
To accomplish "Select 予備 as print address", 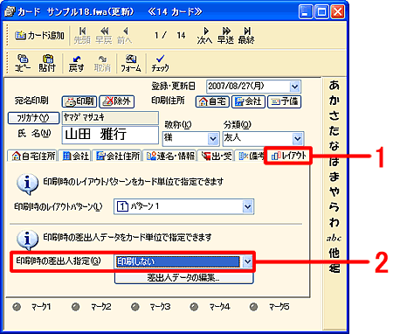I will pyautogui.click(x=284, y=101).
